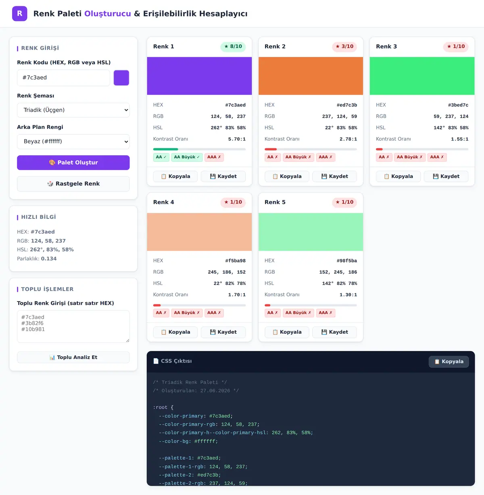This screenshot has width=484, height=495.
Task: Click chart icon on Toplu Analiz Et
Action: 52,358
